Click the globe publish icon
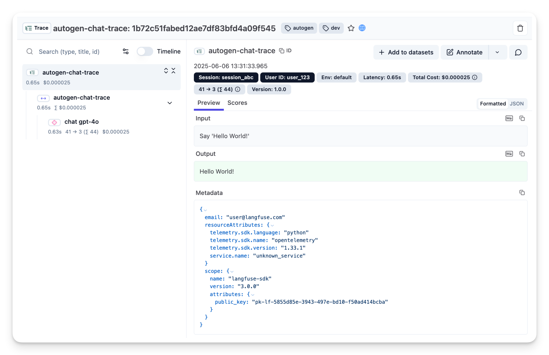The width and height of the screenshot is (549, 355). coord(362,28)
